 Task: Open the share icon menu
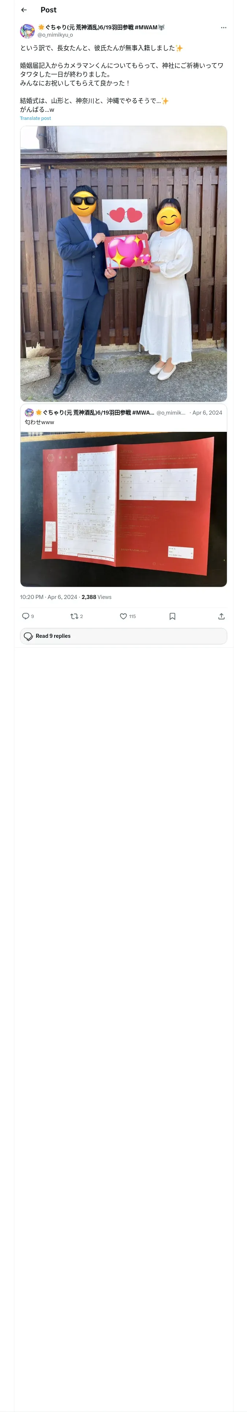pyautogui.click(x=221, y=616)
